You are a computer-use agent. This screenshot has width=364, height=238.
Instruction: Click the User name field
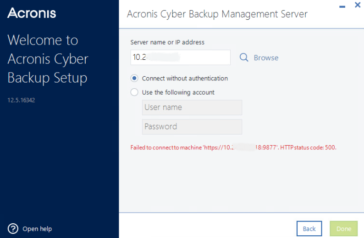pyautogui.click(x=192, y=108)
